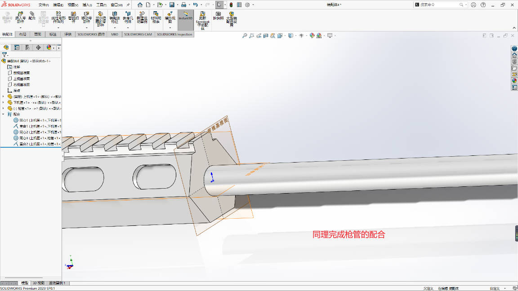The image size is (518, 291).
Task: Click the New document icon
Action: (x=148, y=4)
